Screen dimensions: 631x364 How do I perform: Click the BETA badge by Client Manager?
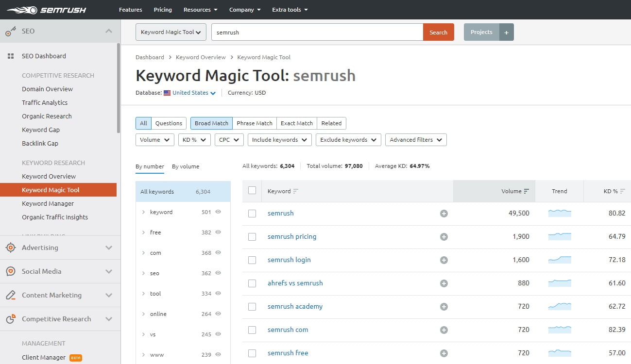pyautogui.click(x=76, y=358)
